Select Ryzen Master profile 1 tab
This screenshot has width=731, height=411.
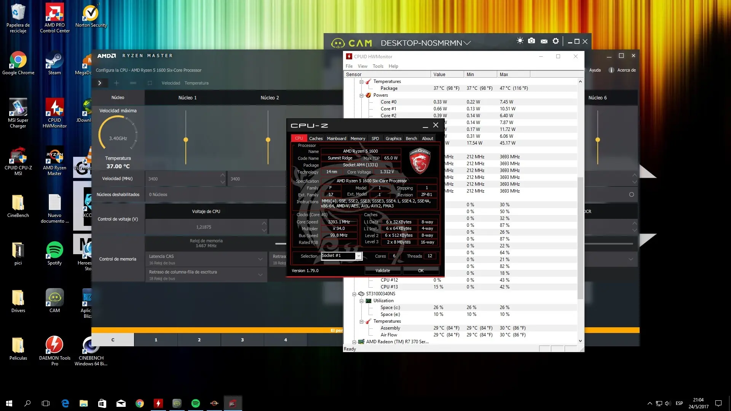click(x=156, y=340)
